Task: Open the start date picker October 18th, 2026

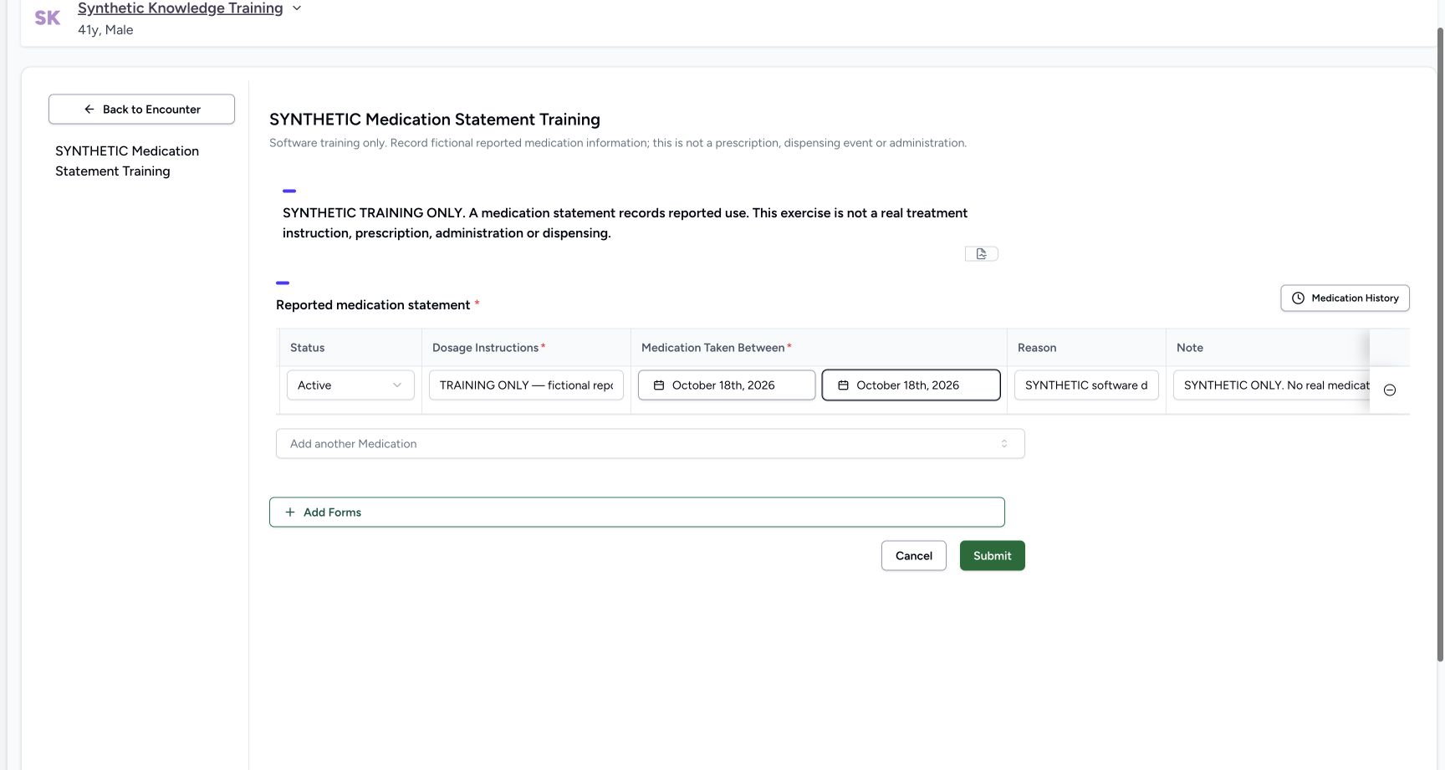Action: 727,385
